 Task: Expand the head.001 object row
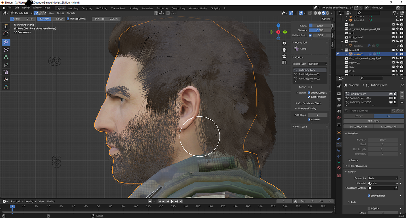point(346,54)
